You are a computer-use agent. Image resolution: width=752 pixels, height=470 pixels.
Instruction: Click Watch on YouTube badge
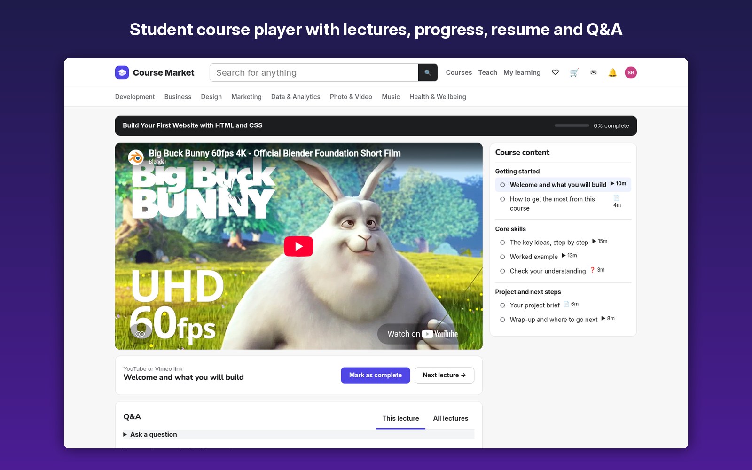point(423,334)
